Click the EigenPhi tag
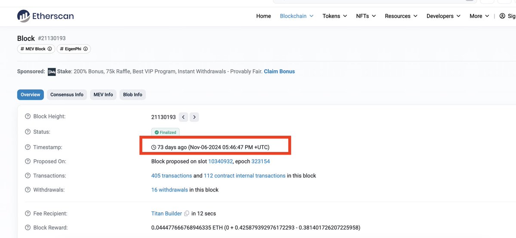516x238 pixels. 74,49
